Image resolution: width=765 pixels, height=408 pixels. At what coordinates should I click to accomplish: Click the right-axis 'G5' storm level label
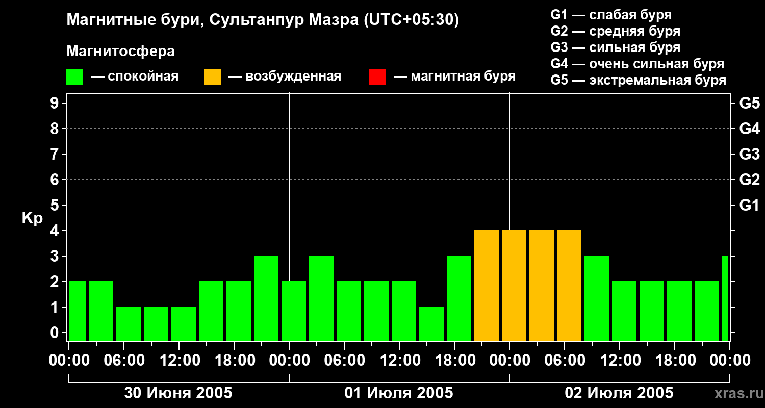[749, 103]
